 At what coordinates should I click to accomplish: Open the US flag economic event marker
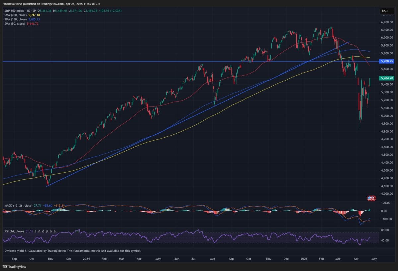pyautogui.click(x=370, y=198)
